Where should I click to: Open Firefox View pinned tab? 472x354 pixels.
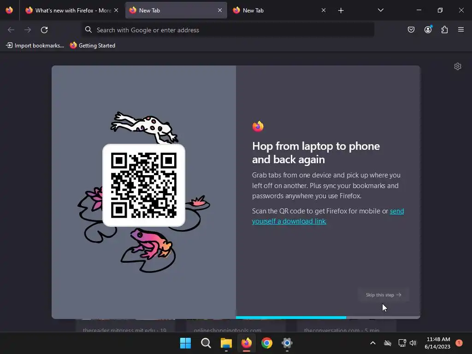(9, 10)
